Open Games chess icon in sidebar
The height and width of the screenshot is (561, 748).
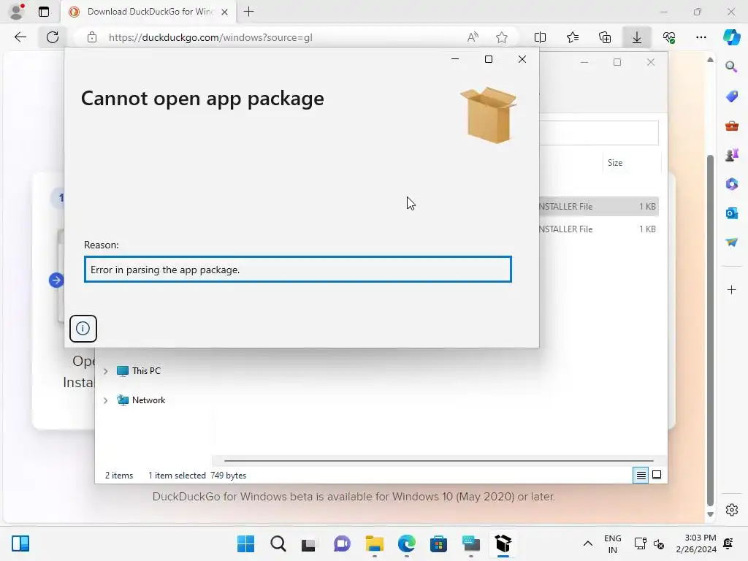731,155
